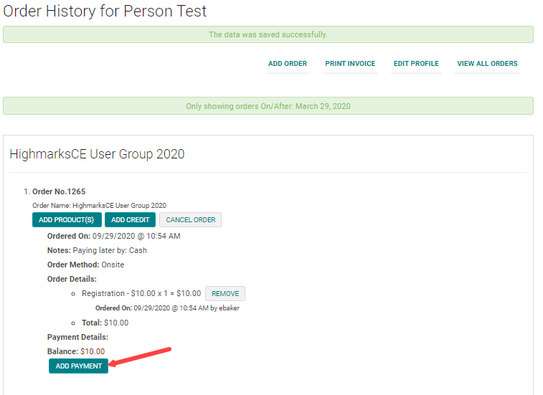Click the Order History for Person Test title
Viewport: 543px width, 395px height.
click(x=105, y=11)
